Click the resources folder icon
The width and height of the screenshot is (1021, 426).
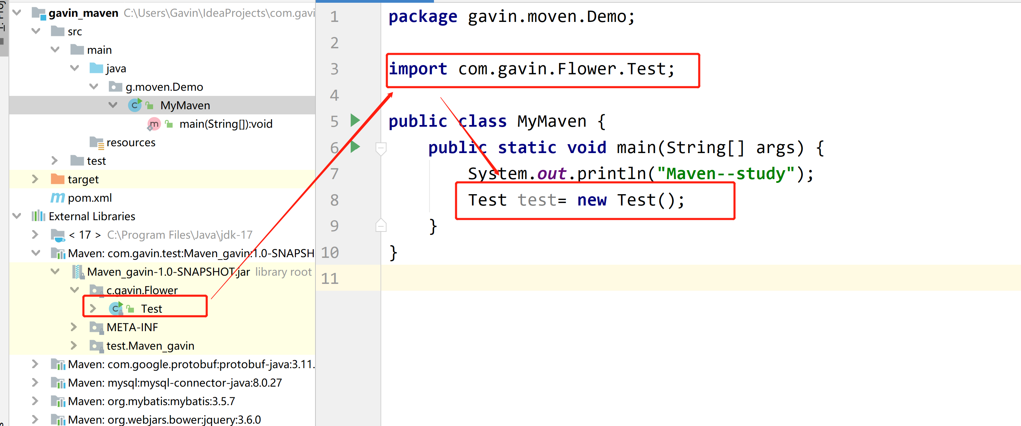point(96,142)
